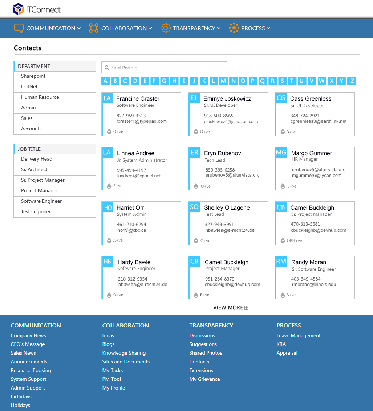Open Resource Booking footer link

click(31, 370)
